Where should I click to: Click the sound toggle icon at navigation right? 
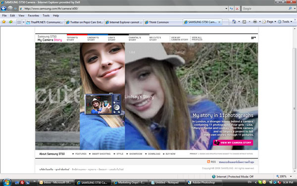coord(253,38)
